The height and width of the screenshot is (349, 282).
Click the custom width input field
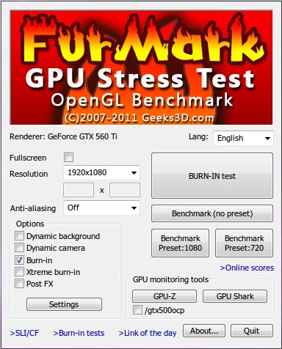[x=79, y=190]
